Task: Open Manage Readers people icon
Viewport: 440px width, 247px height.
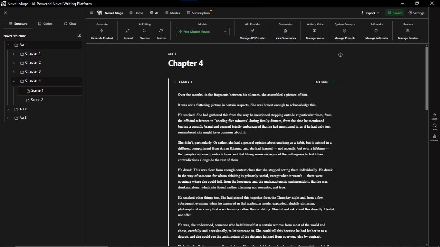Action: 408,31
